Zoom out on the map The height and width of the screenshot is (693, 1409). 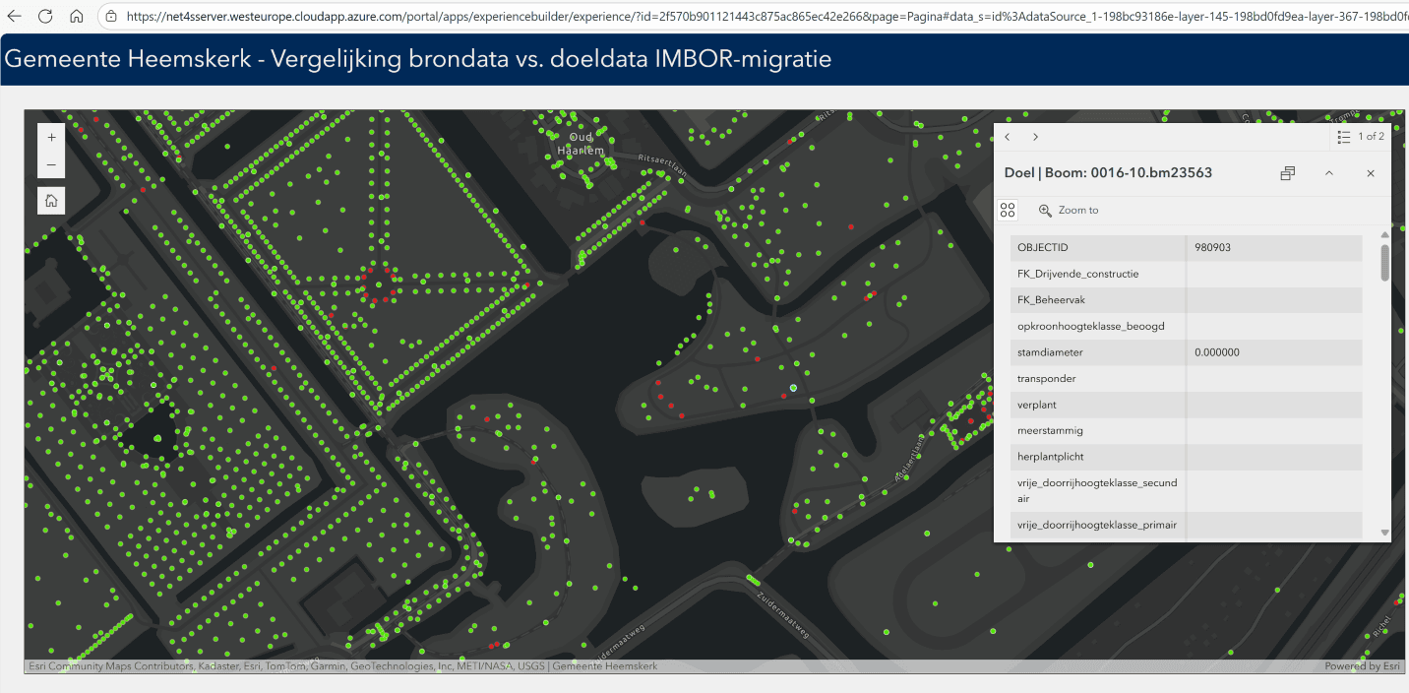51,164
